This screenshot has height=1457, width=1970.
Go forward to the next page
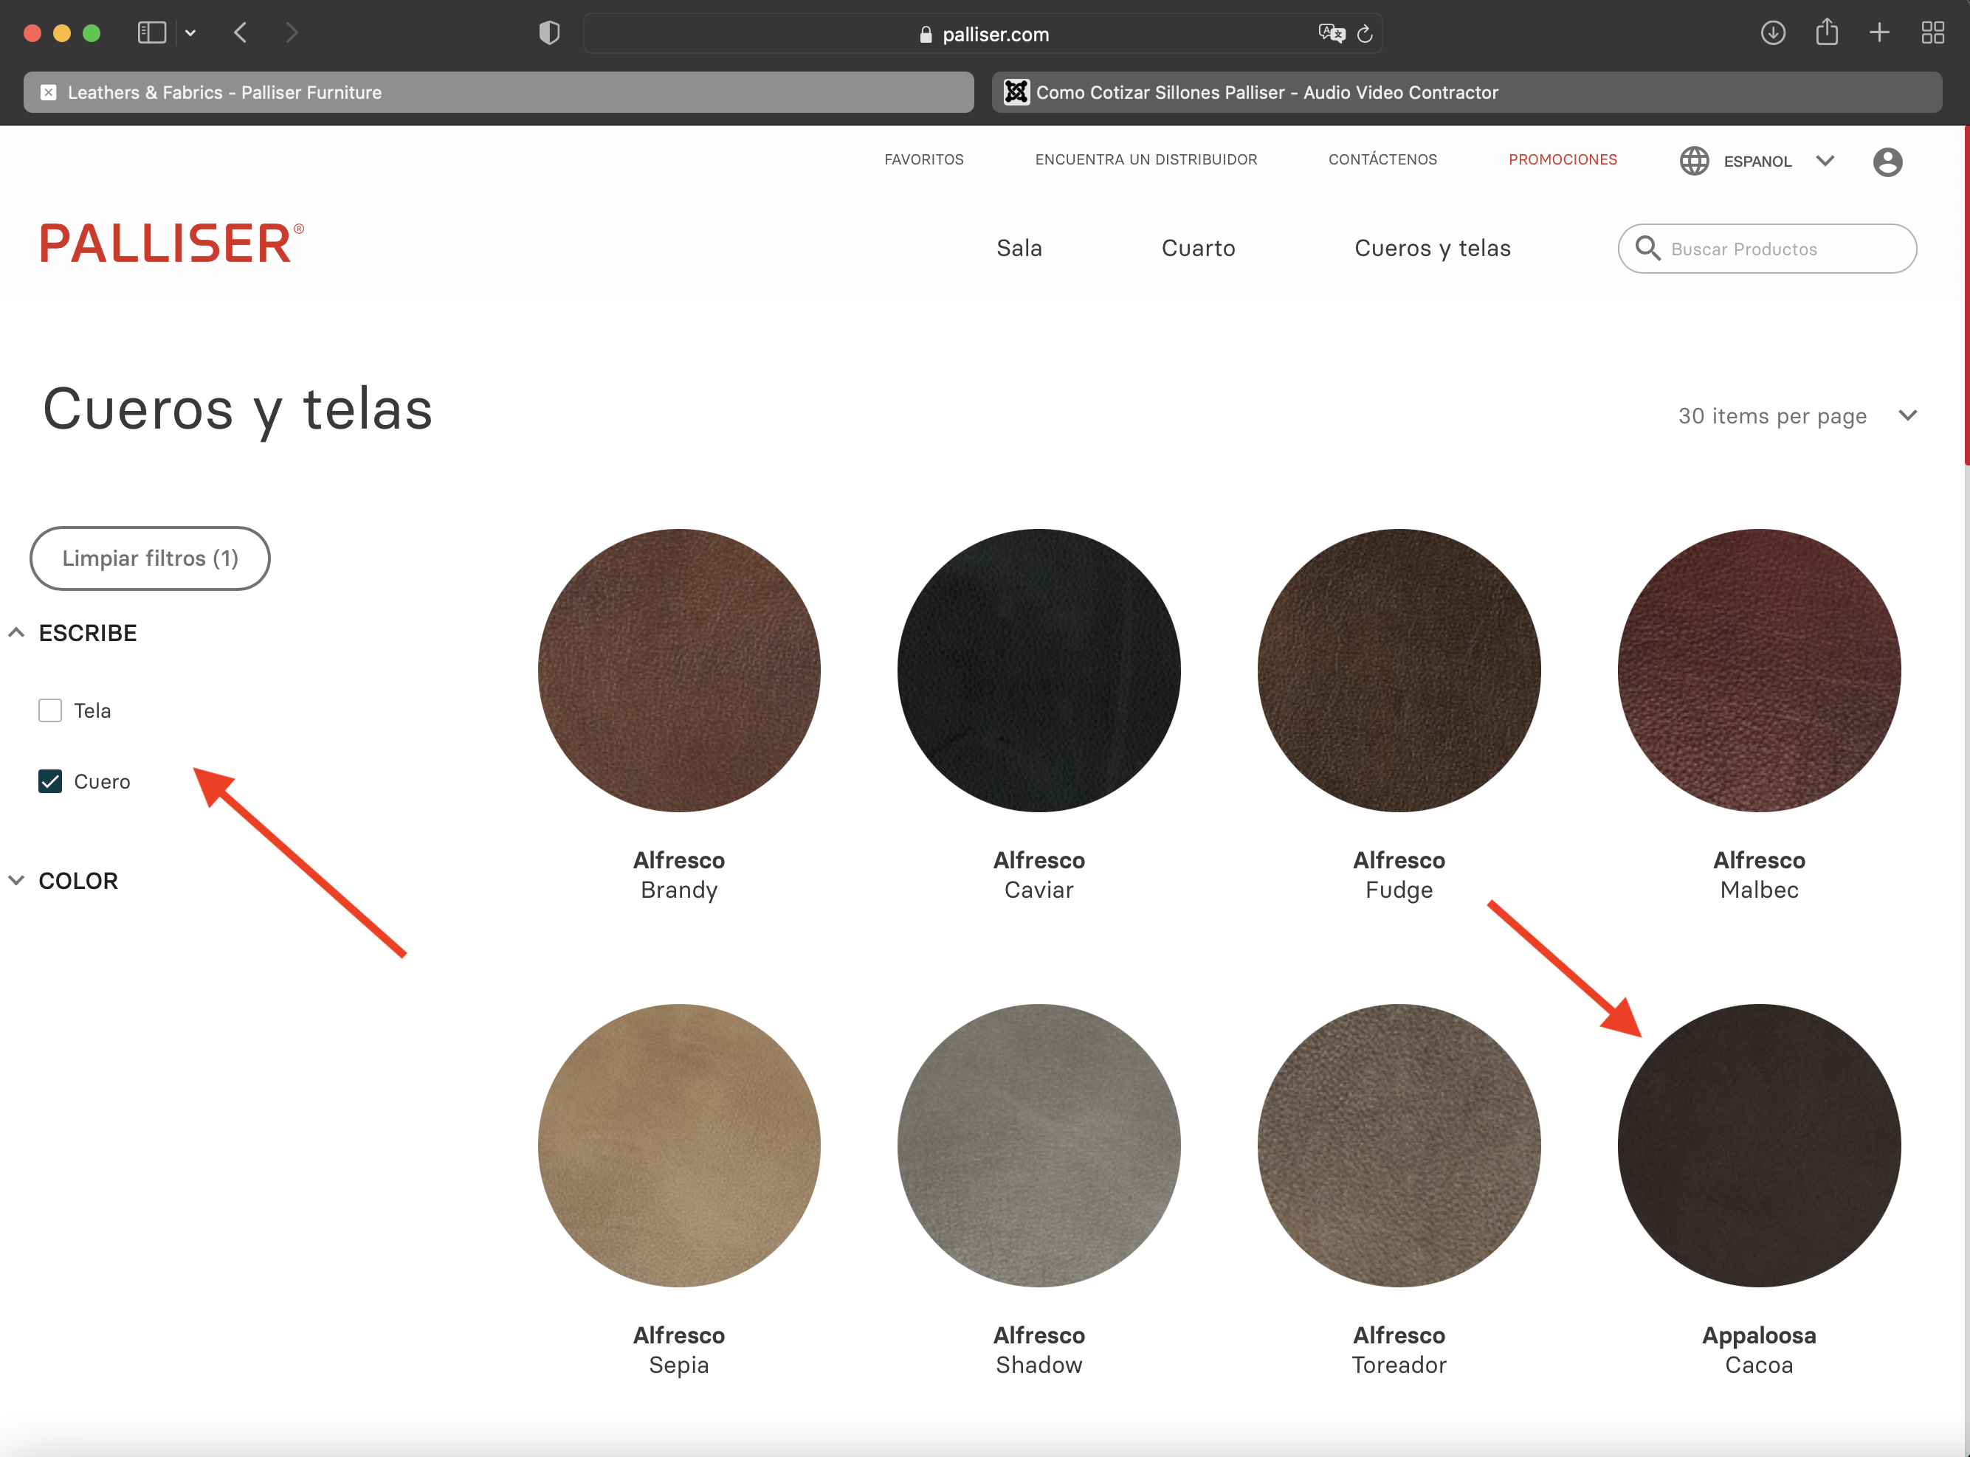(292, 33)
